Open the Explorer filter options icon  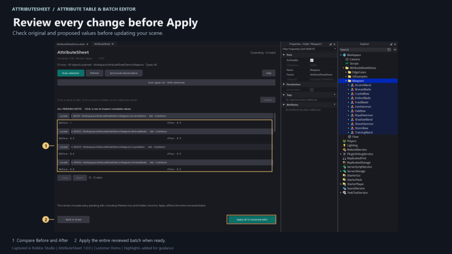click(x=395, y=50)
